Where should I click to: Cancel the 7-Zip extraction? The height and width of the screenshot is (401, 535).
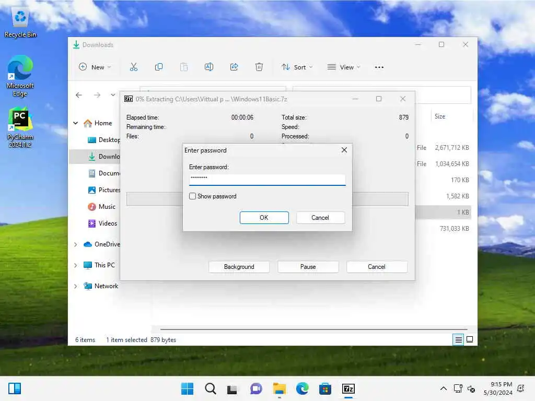(377, 267)
